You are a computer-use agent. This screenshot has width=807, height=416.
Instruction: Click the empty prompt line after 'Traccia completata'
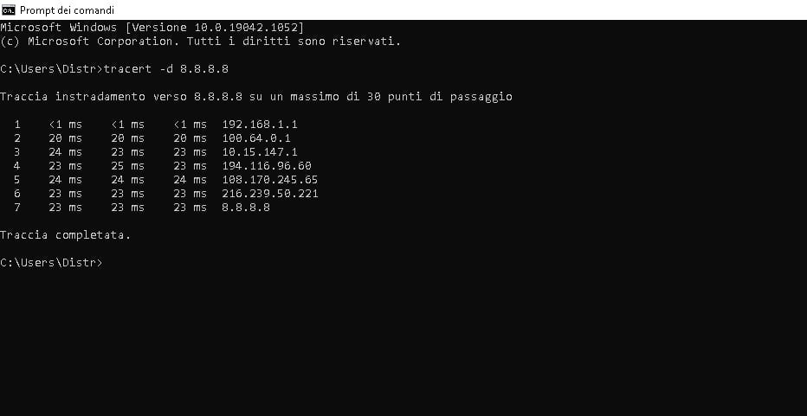click(x=51, y=263)
